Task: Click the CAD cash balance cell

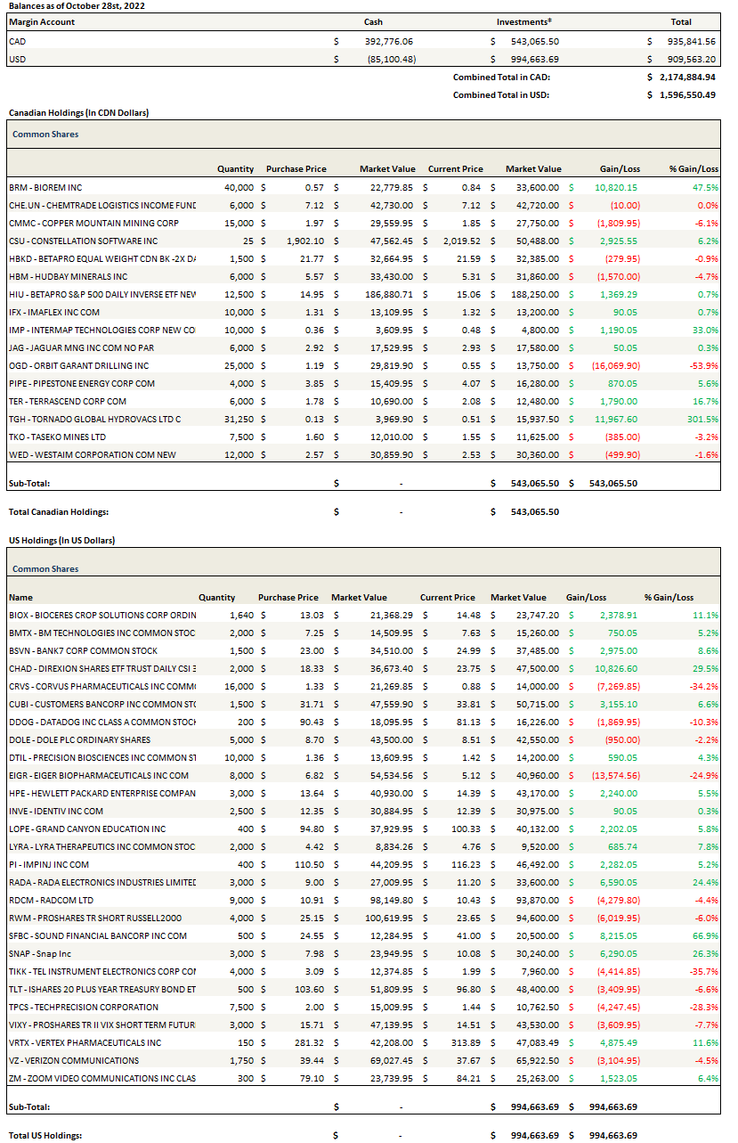Action: point(390,41)
